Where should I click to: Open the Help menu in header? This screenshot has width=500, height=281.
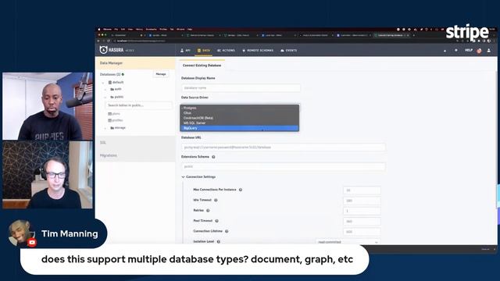pos(469,50)
